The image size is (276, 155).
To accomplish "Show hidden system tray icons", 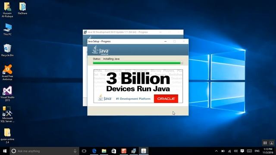I will (216, 151).
